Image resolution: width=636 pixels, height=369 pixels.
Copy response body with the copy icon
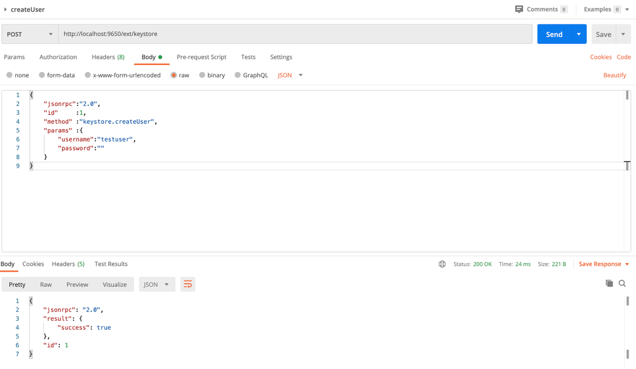(609, 283)
